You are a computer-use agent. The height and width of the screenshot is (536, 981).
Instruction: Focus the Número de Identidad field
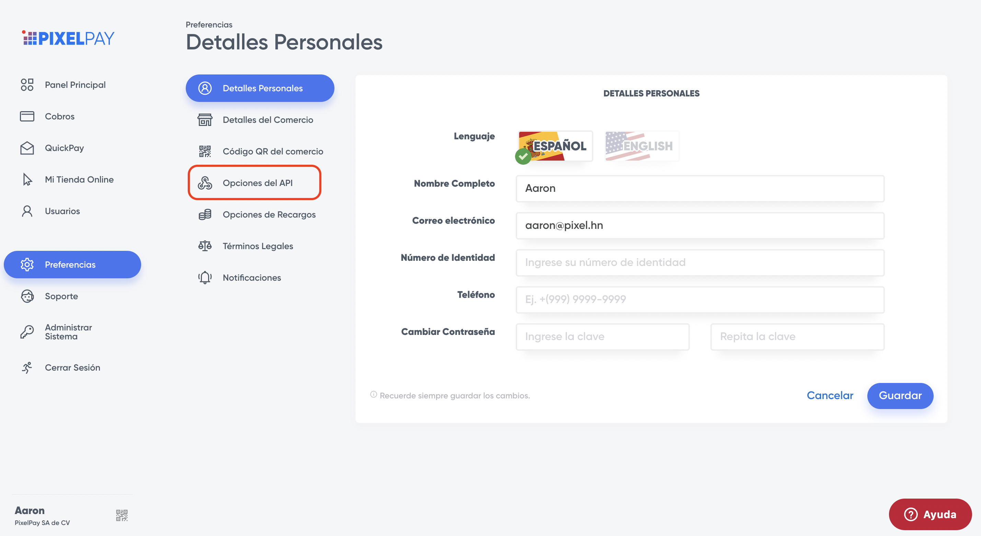pos(699,263)
